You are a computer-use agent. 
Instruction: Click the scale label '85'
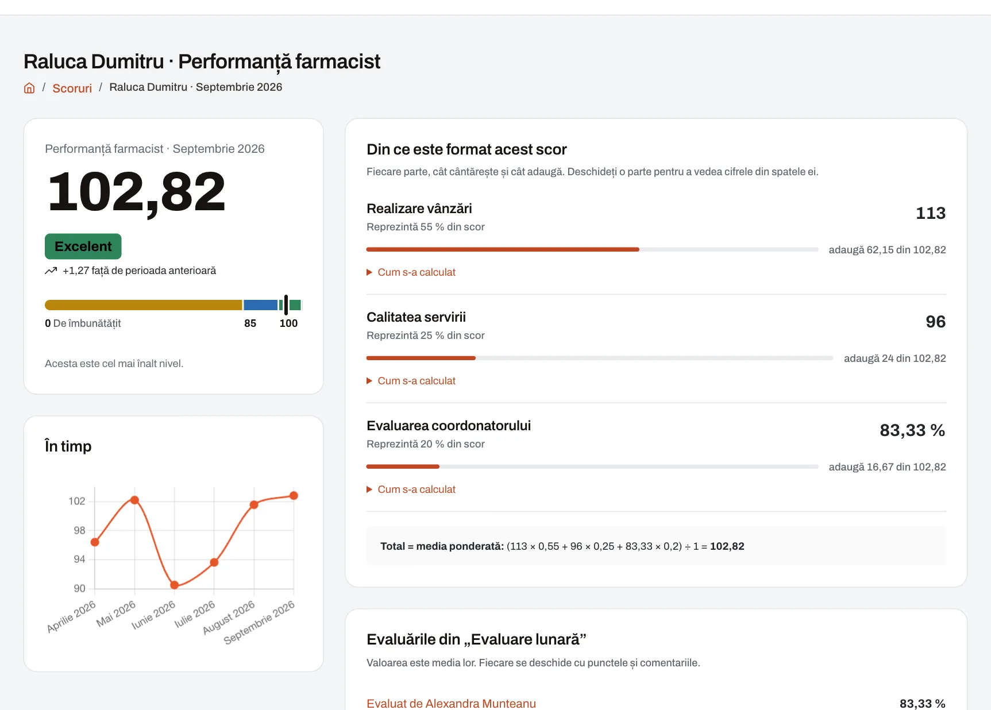[250, 323]
